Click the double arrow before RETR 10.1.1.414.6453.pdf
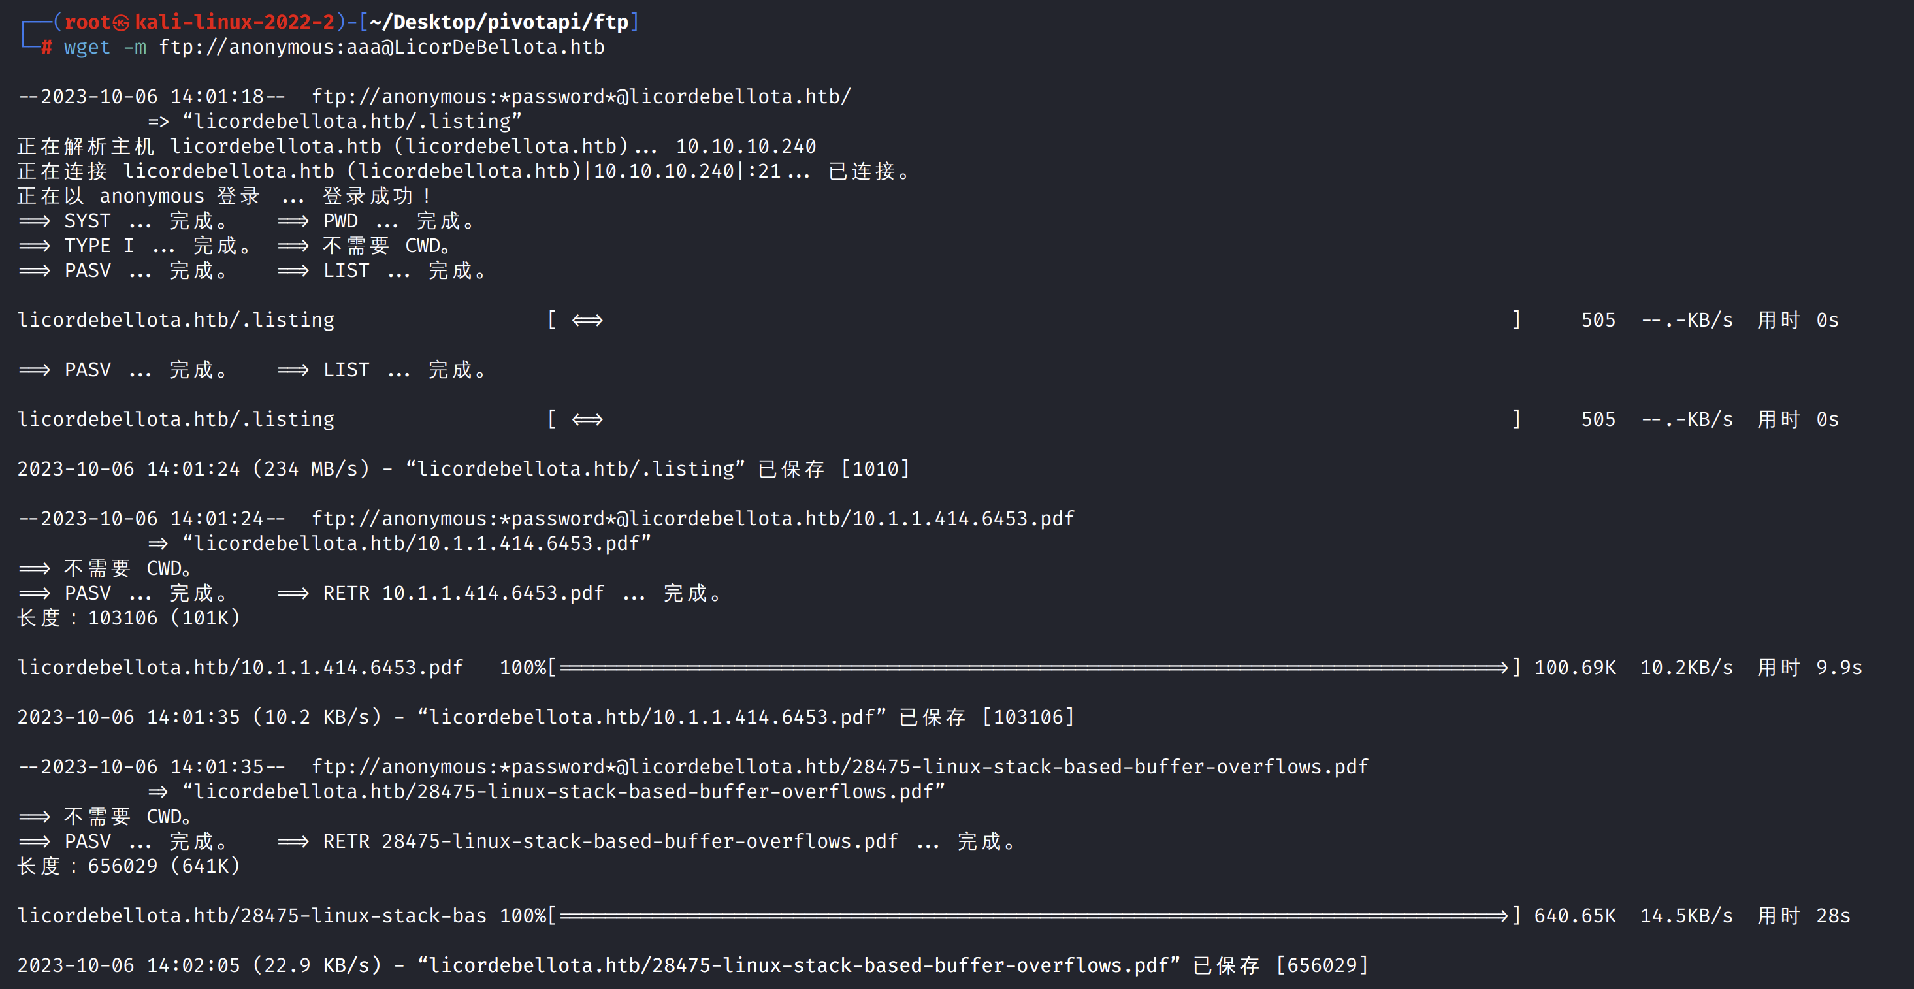This screenshot has height=989, width=1914. 293,594
